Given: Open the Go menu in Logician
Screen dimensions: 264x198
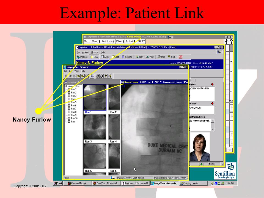Looking at the screenshot, I should pos(78,52).
